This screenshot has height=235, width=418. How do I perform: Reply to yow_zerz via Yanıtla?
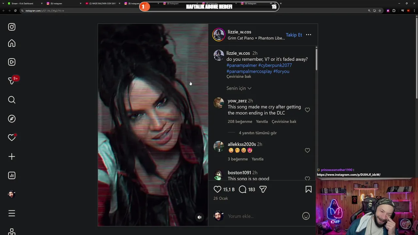[262, 121]
